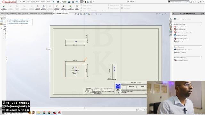Open the Tools menu
The width and height of the screenshot is (205, 115).
coord(37,2)
